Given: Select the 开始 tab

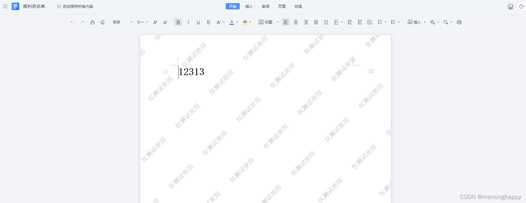Looking at the screenshot, I should pyautogui.click(x=233, y=6).
